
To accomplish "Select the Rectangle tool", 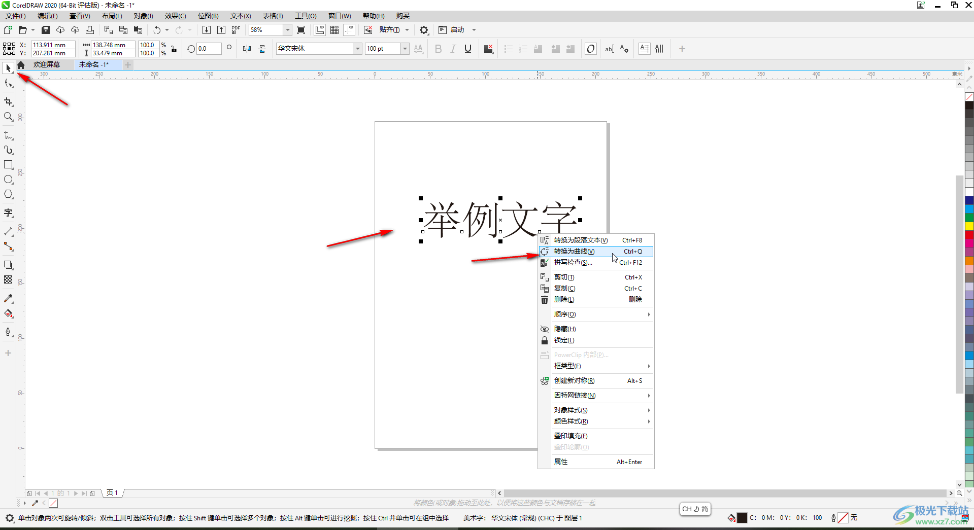I will click(x=8, y=165).
